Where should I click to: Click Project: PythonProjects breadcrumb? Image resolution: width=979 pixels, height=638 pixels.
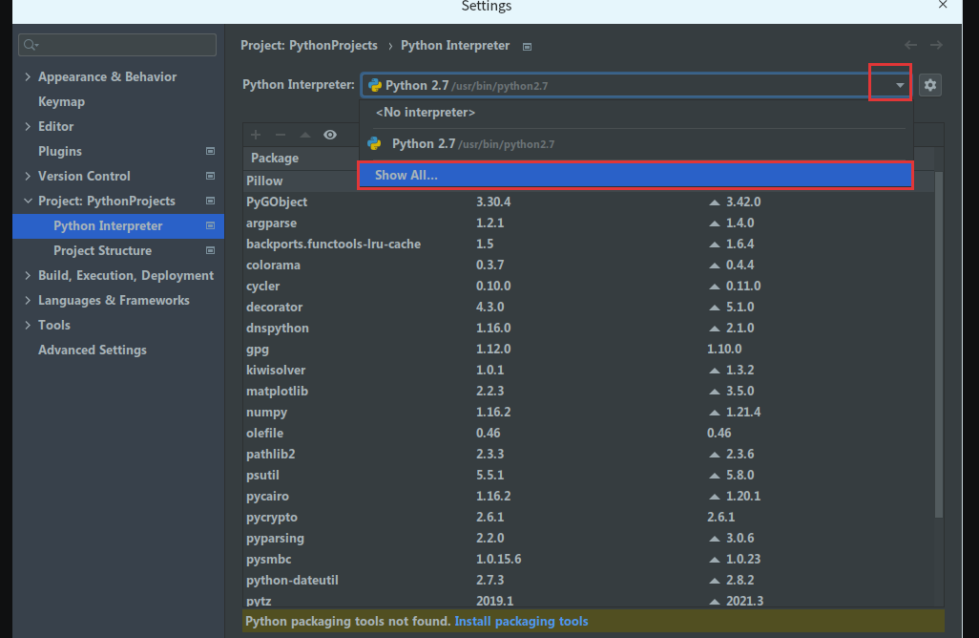[x=309, y=46]
